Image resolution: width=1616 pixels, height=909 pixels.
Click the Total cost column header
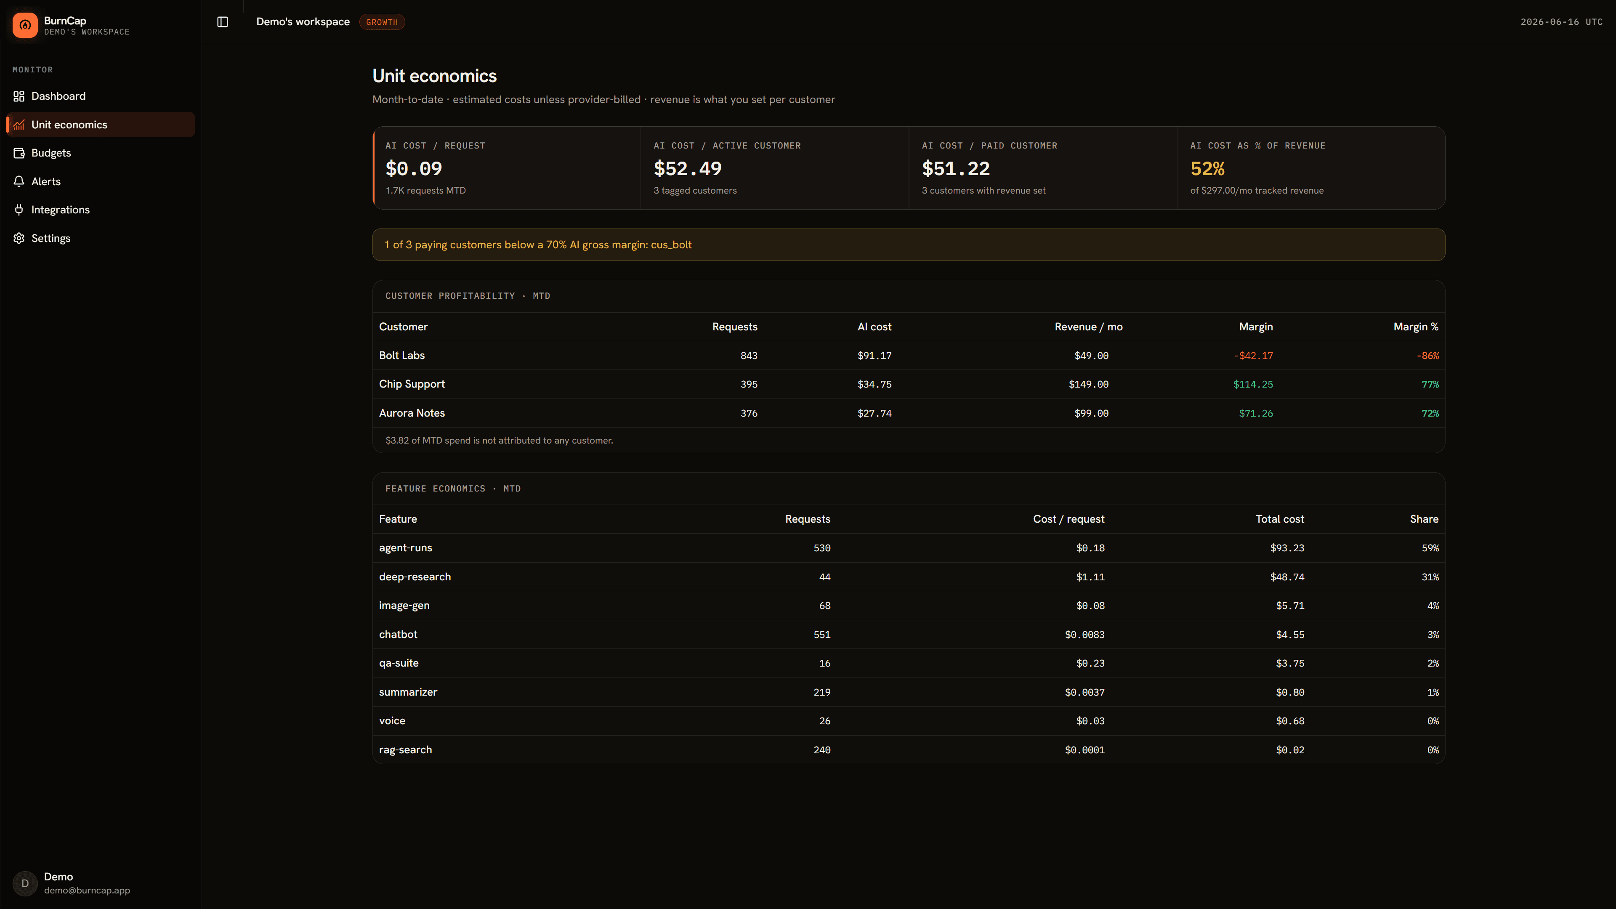1280,519
